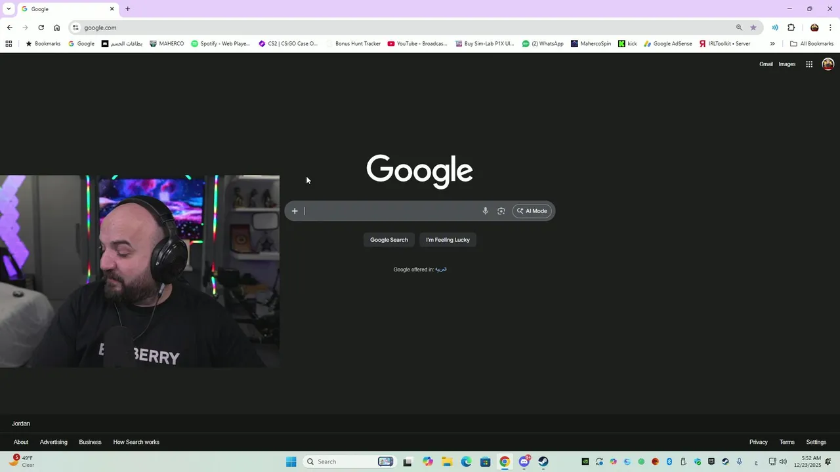Open the kick bookmark
Viewport: 840px width, 472px height.
point(627,44)
